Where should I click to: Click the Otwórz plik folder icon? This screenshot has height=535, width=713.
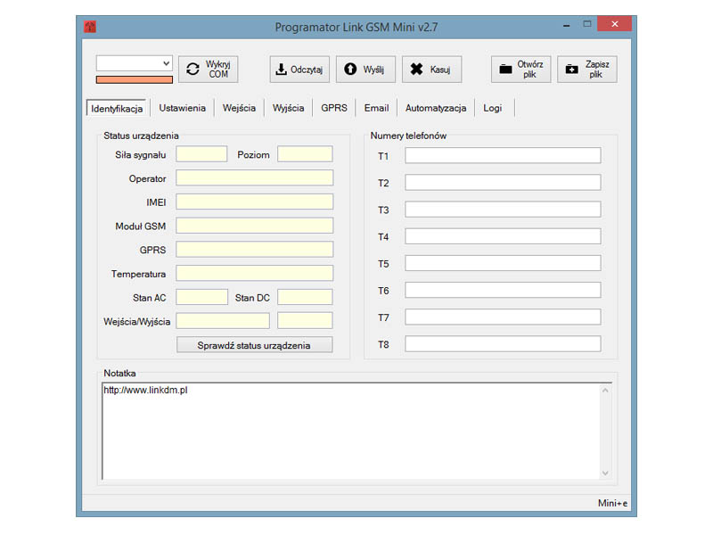505,70
